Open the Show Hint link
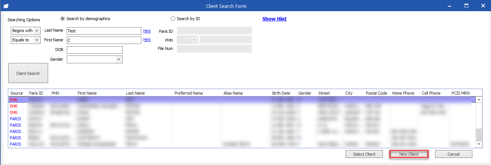Screen dimensions: 491x165 coord(274,19)
